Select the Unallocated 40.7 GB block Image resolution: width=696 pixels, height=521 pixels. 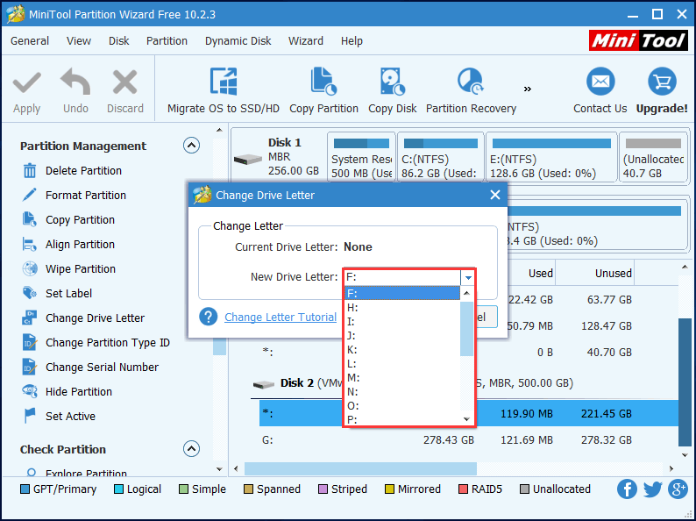653,157
